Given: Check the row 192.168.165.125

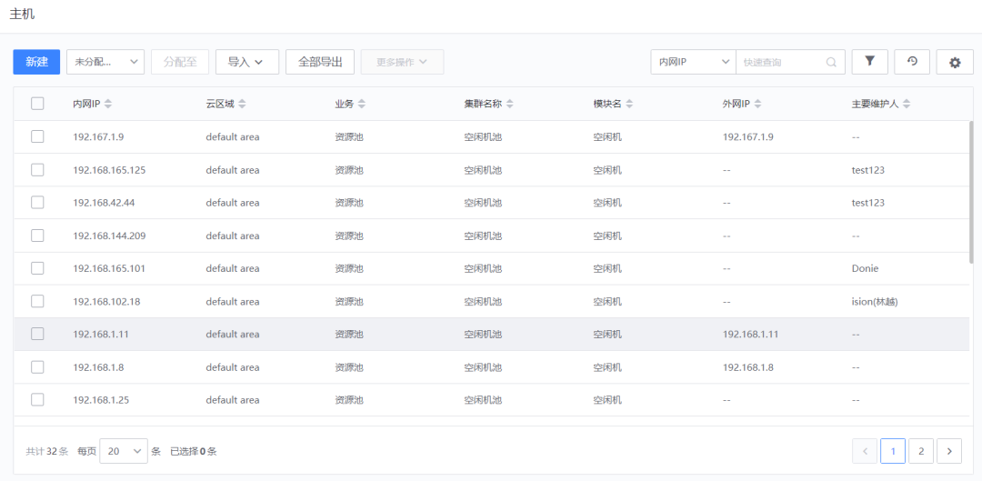Looking at the screenshot, I should tap(37, 170).
